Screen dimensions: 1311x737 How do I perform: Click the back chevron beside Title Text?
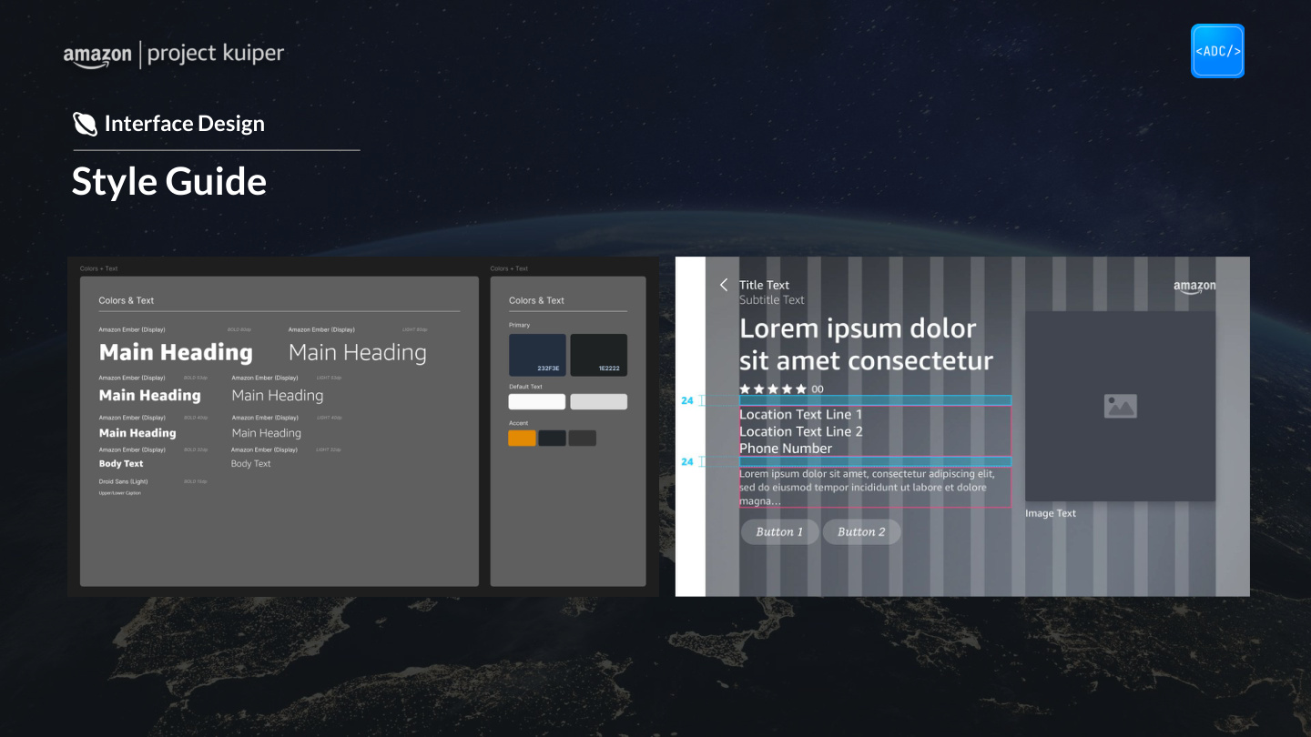[x=724, y=285]
